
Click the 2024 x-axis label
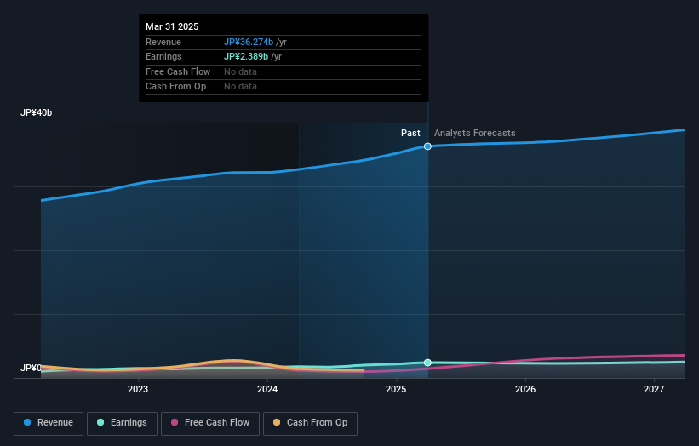267,390
